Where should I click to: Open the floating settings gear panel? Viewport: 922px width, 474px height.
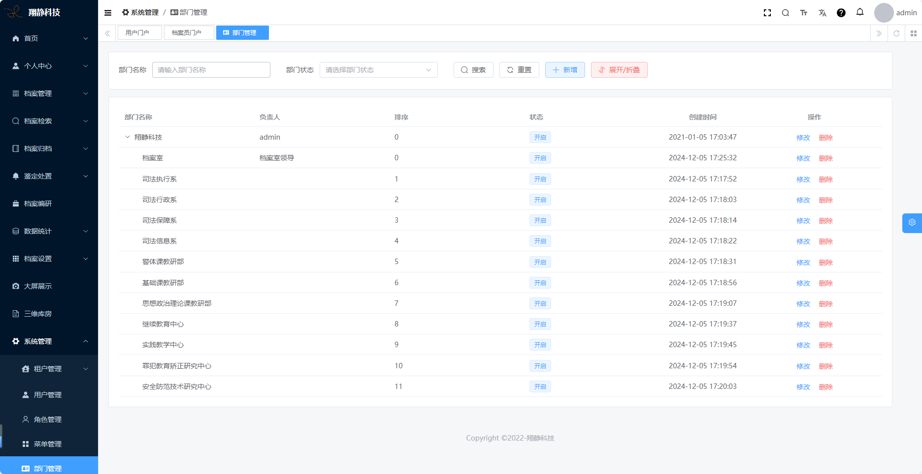tap(912, 223)
